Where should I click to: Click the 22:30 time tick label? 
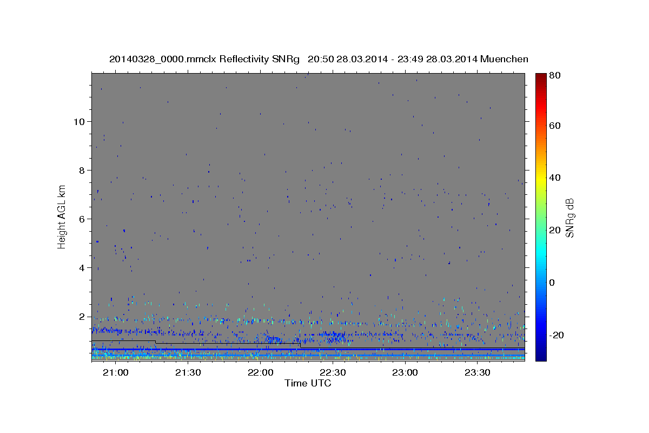point(333,372)
